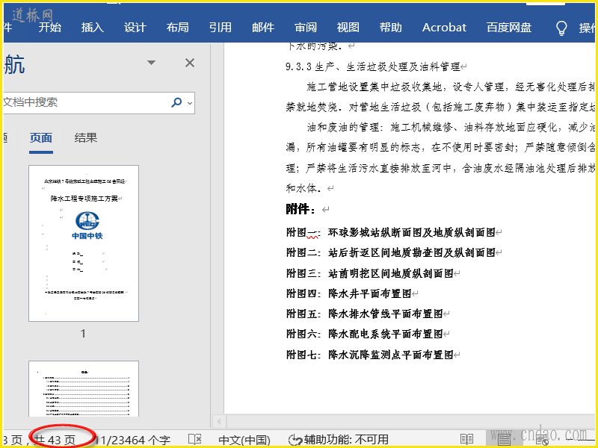This screenshot has width=598, height=448.
Task: Click paragraph starting 油和废油的管理
Action: click(440, 158)
